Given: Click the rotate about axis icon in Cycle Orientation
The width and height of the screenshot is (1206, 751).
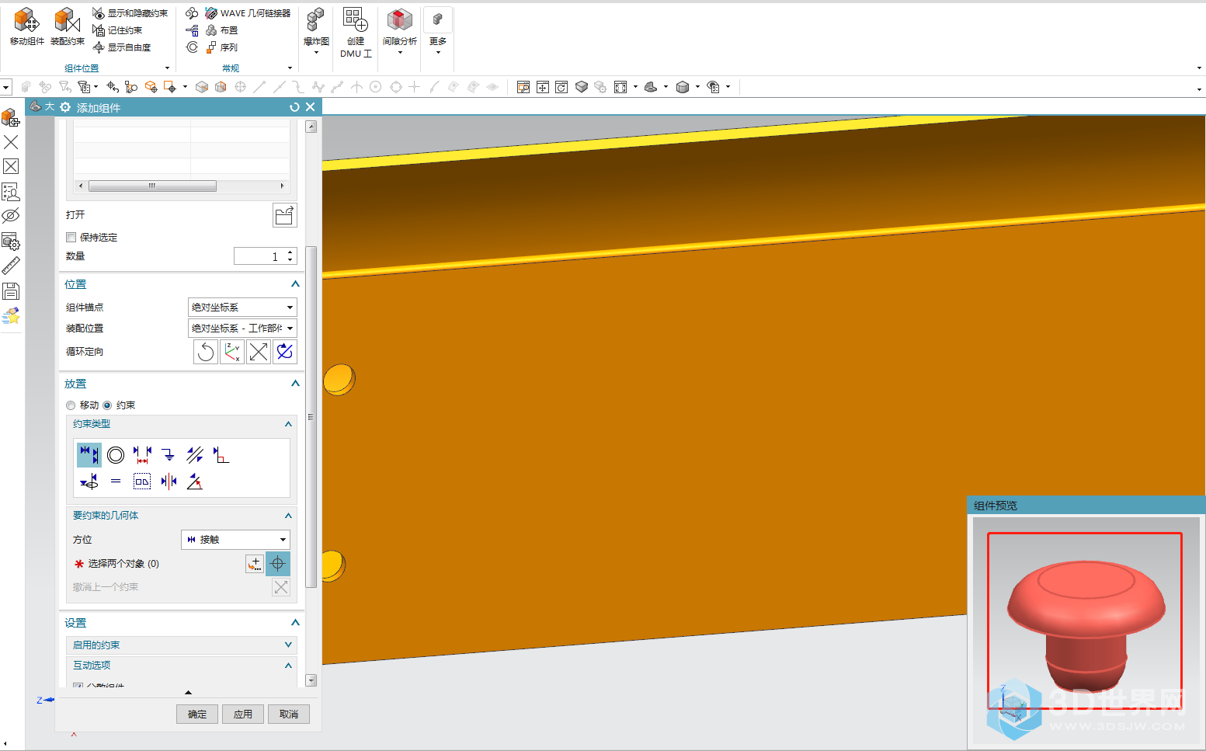Looking at the screenshot, I should tap(285, 352).
